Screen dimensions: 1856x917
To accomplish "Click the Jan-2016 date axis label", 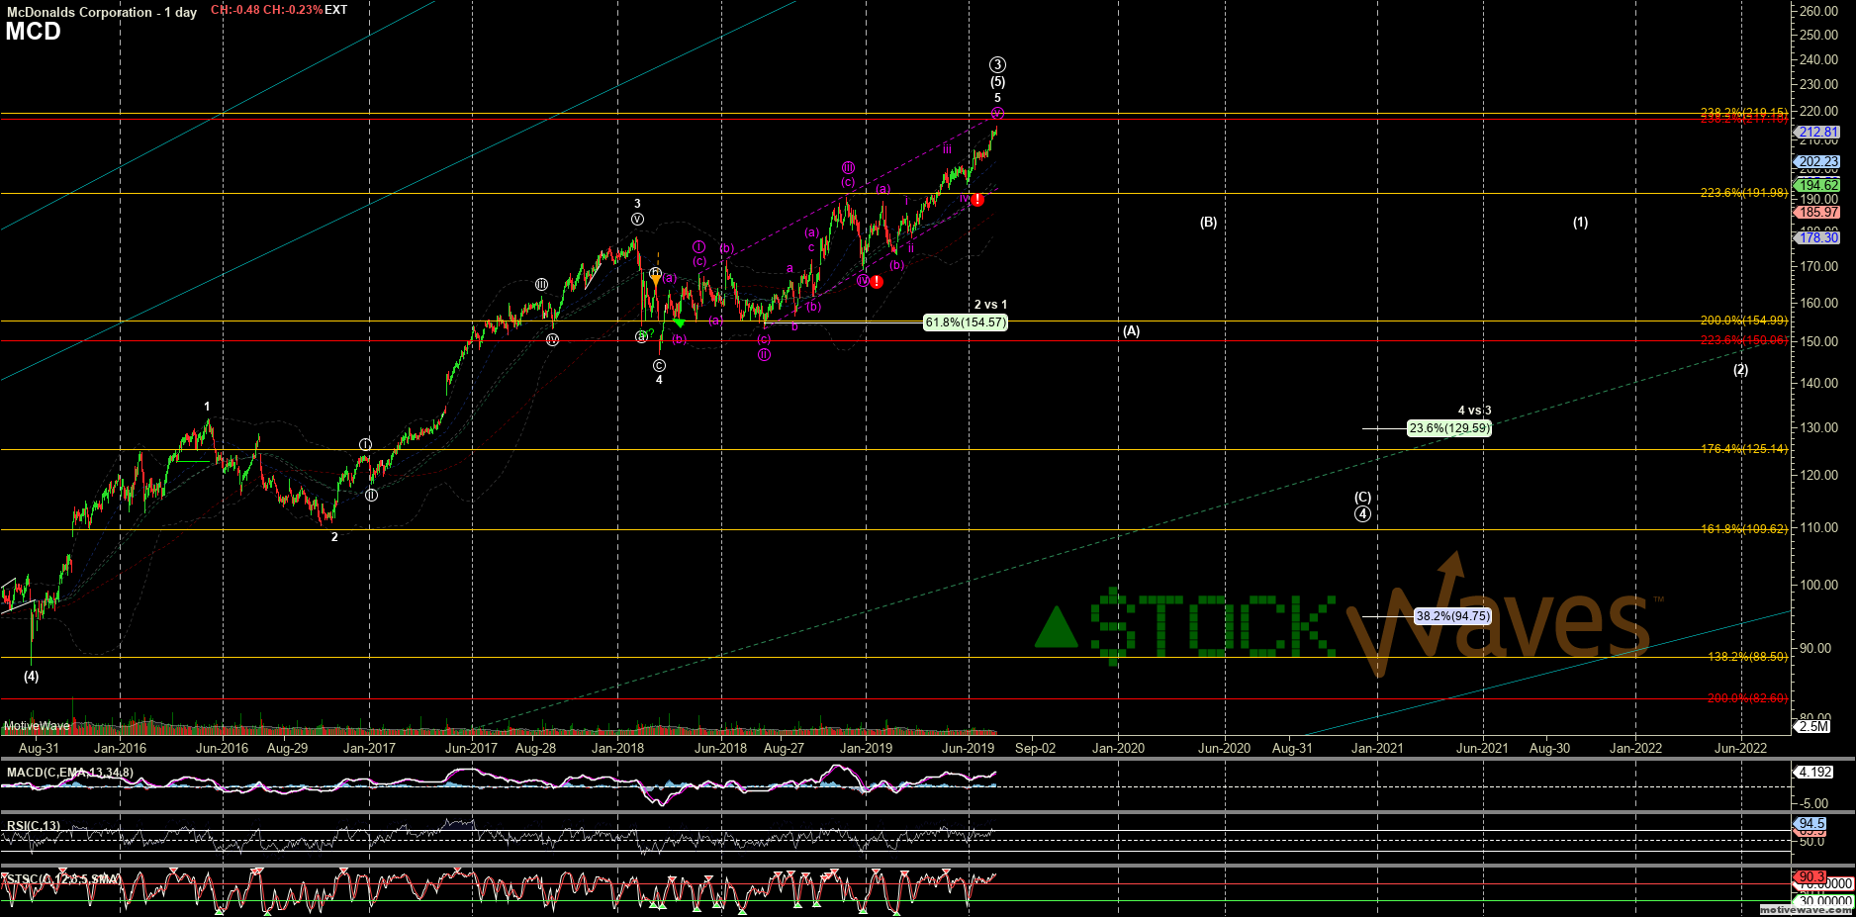I will point(120,748).
